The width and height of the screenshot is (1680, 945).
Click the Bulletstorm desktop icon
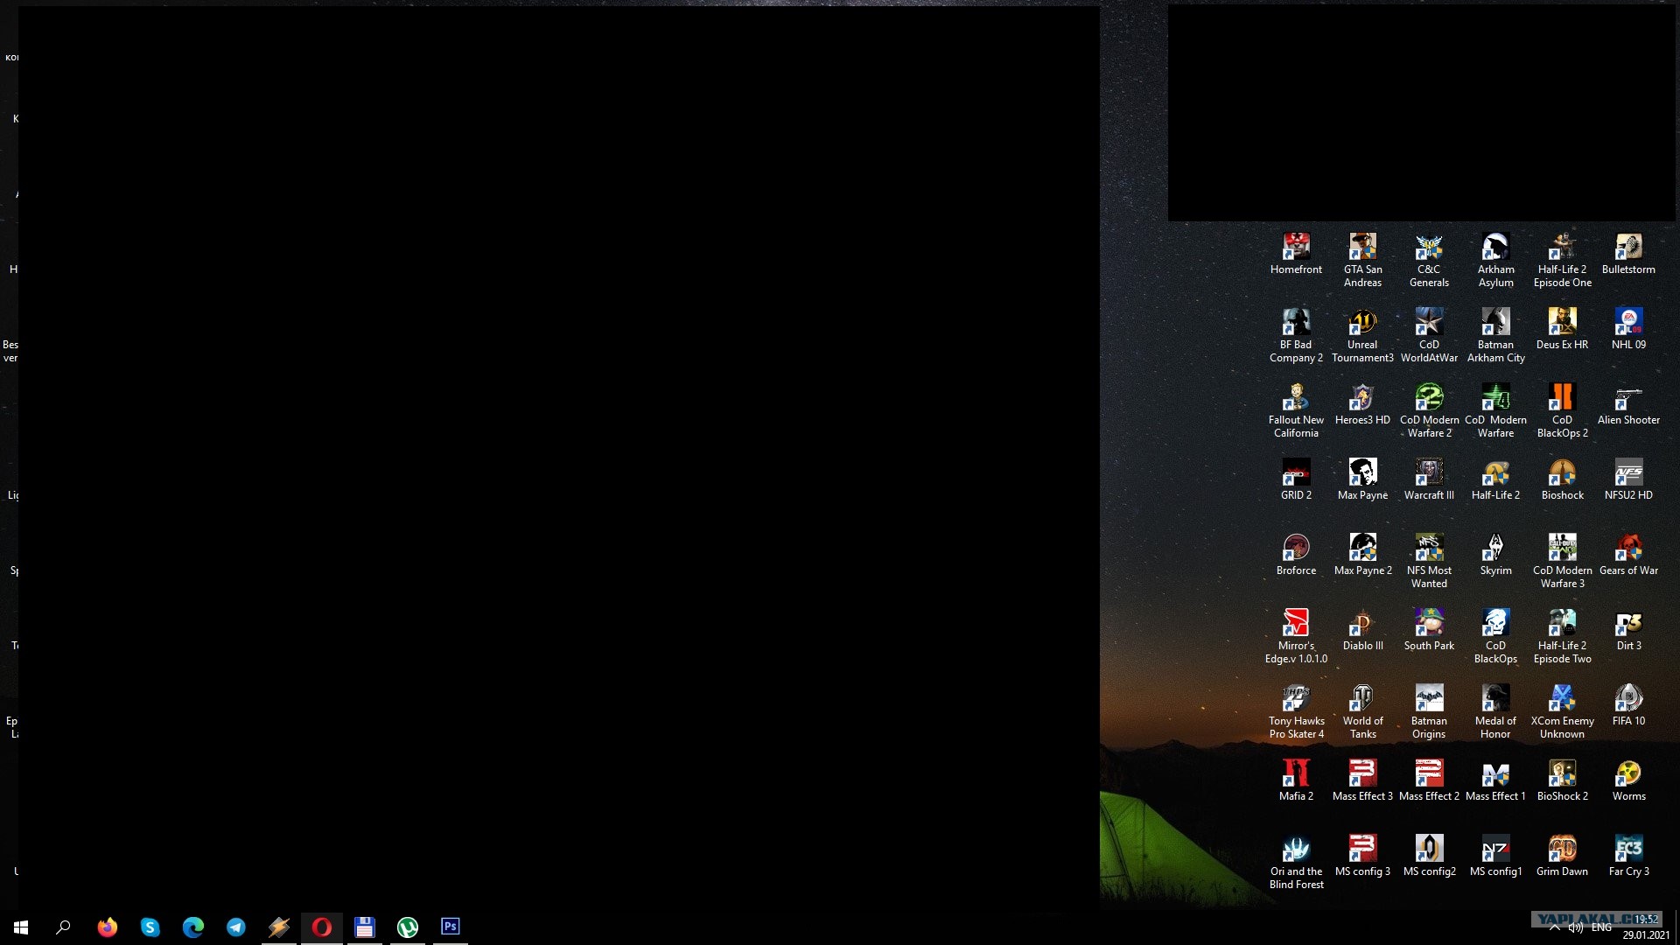[x=1628, y=254]
